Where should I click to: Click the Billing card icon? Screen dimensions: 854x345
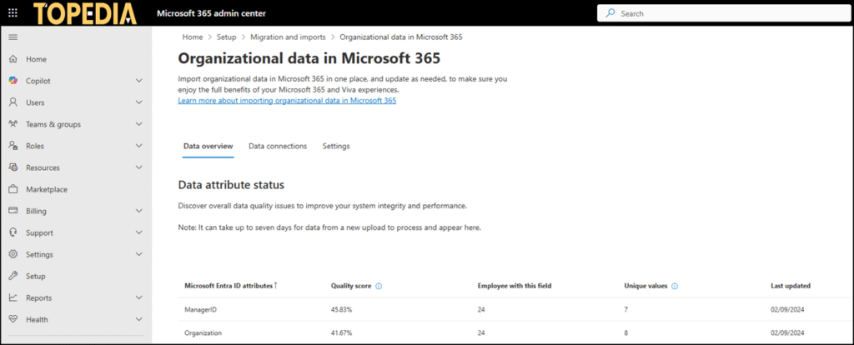13,211
